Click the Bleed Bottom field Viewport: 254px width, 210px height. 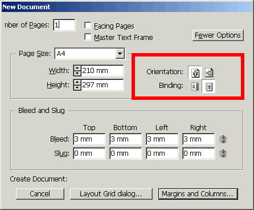pos(126,139)
